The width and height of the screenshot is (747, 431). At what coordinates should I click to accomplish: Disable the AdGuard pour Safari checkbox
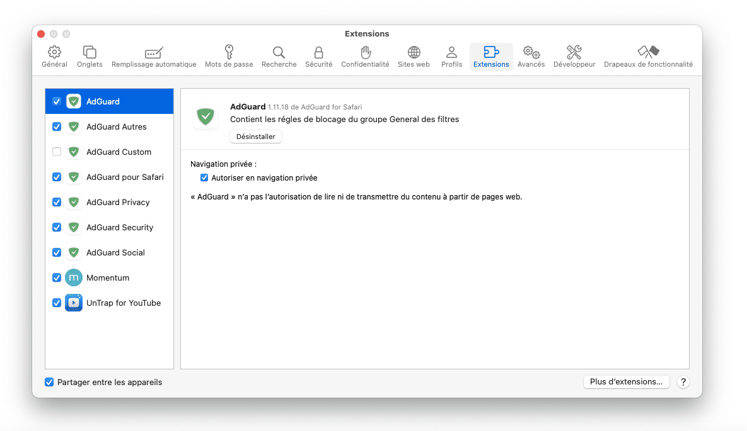(x=57, y=177)
